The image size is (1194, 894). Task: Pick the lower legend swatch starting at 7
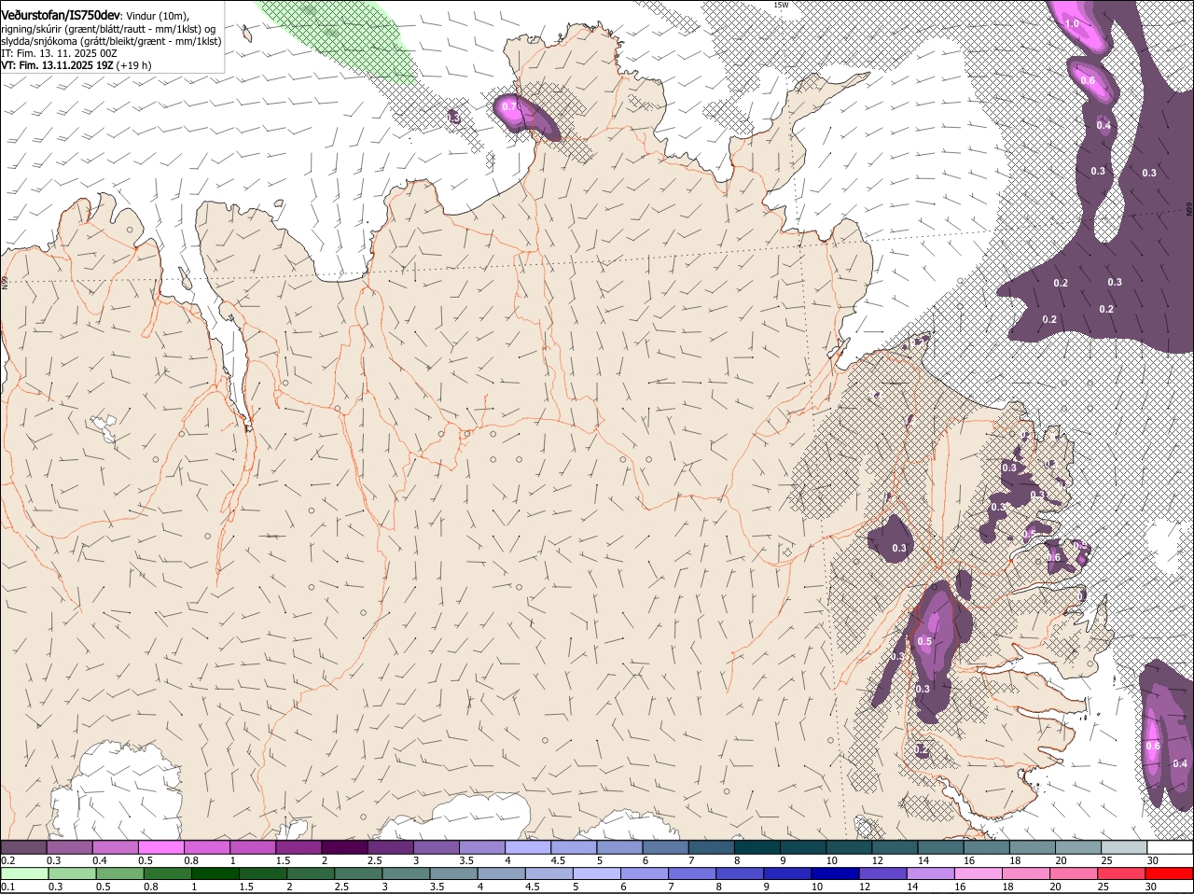tap(693, 873)
